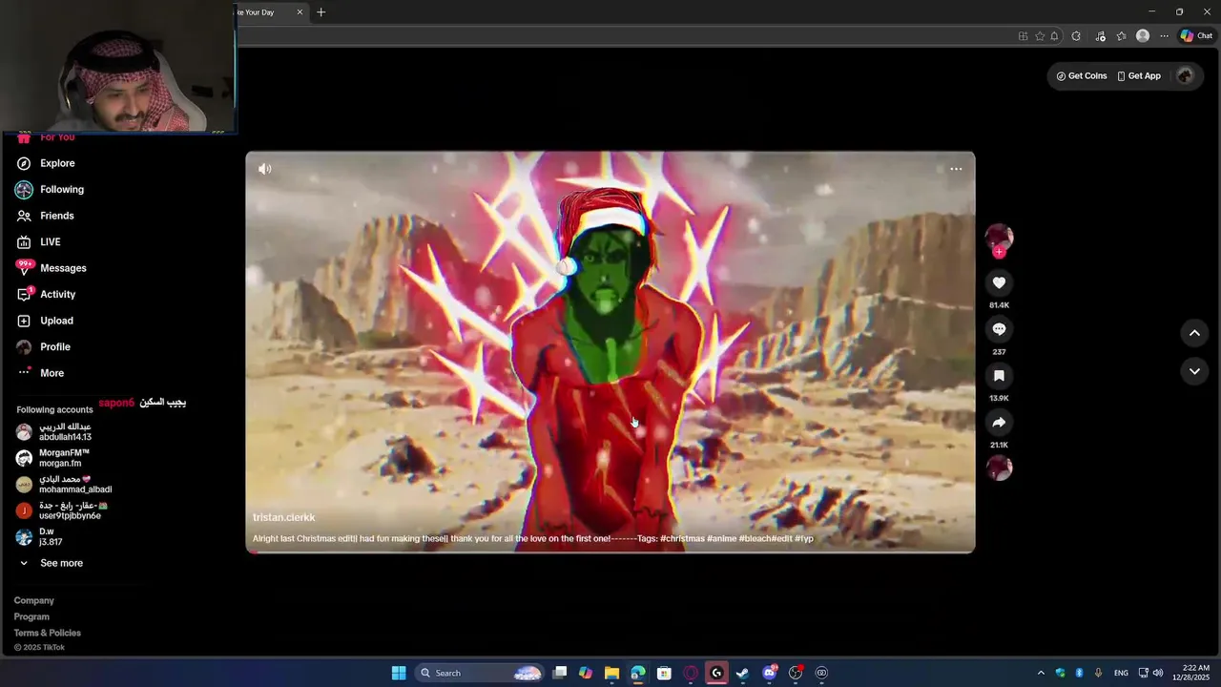Click the Get Coins button
The image size is (1221, 687).
(1082, 76)
